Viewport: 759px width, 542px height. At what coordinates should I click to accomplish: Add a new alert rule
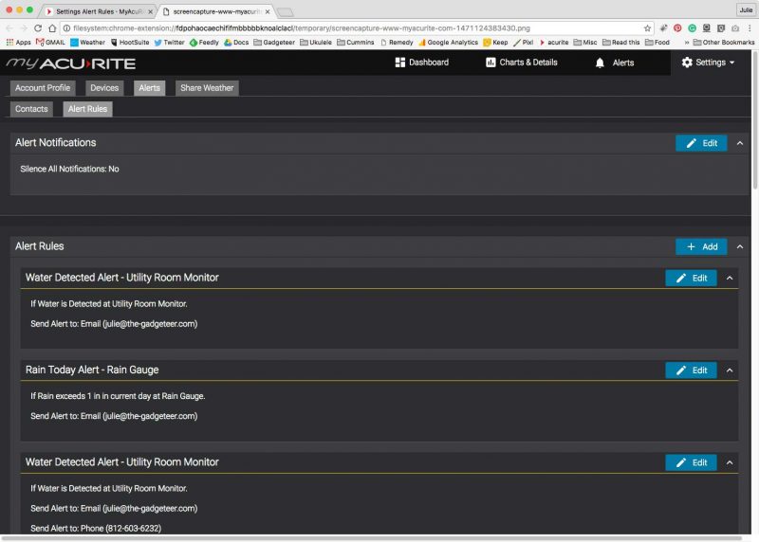click(x=701, y=246)
